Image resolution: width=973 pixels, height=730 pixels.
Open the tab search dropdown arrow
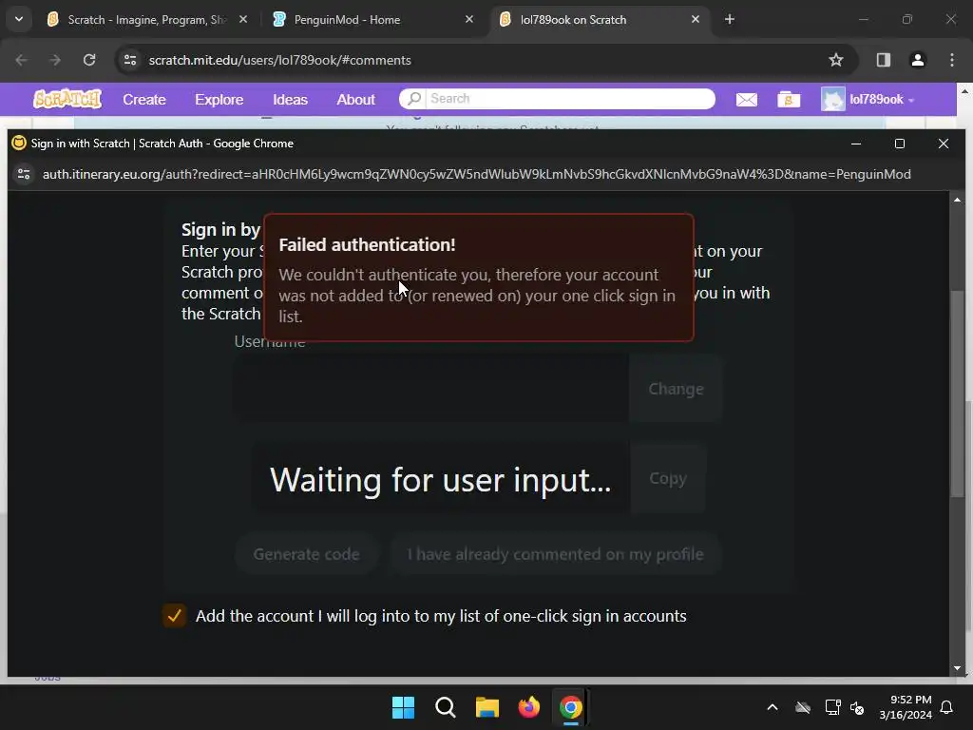(x=19, y=19)
